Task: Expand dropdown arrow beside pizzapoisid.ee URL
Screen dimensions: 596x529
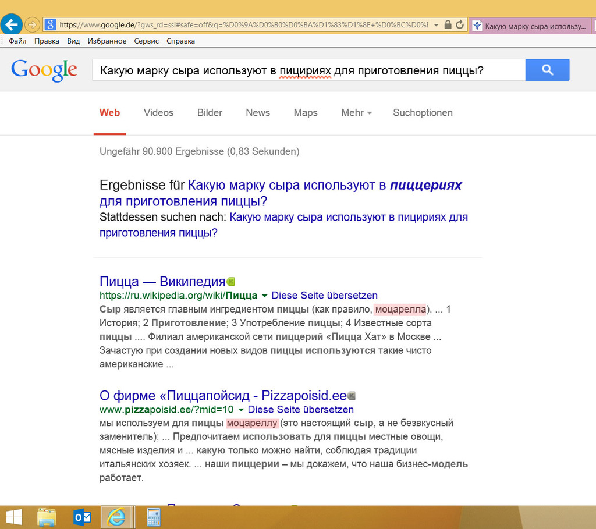Action: click(240, 410)
